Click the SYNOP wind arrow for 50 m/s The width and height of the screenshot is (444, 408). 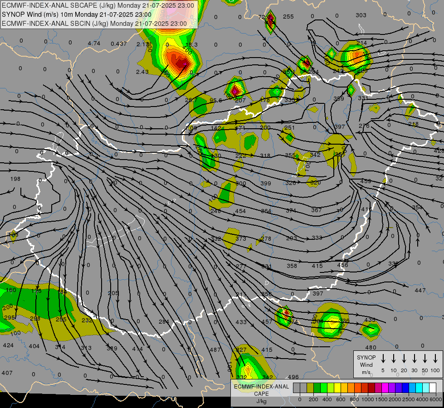point(425,358)
